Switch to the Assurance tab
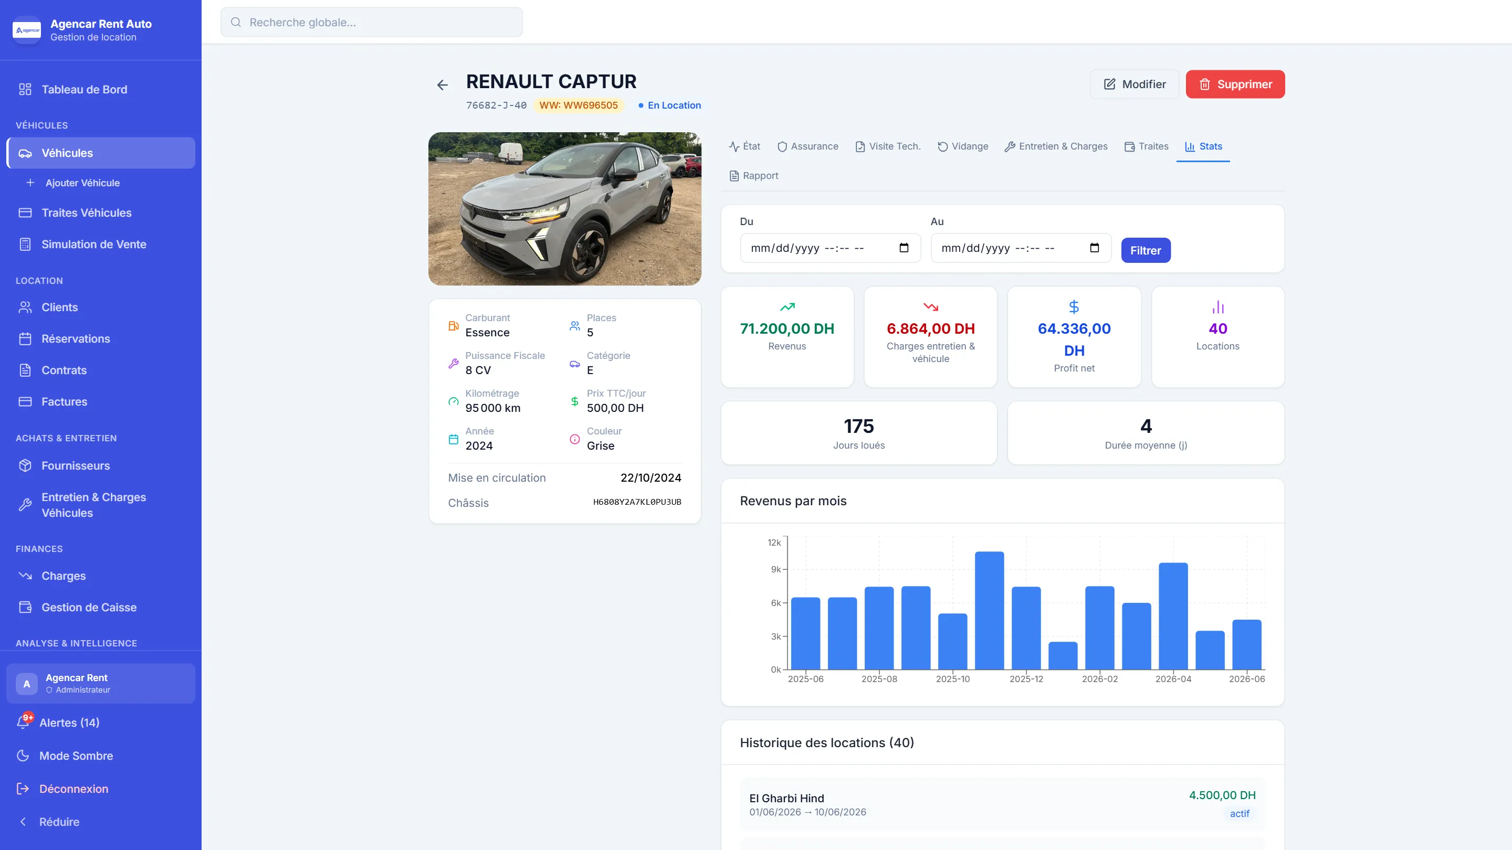 (807, 147)
